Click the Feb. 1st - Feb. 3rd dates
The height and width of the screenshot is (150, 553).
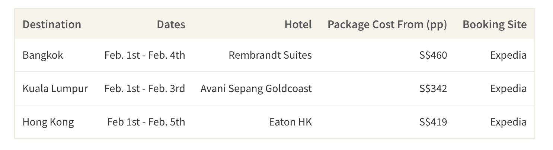click(x=145, y=89)
